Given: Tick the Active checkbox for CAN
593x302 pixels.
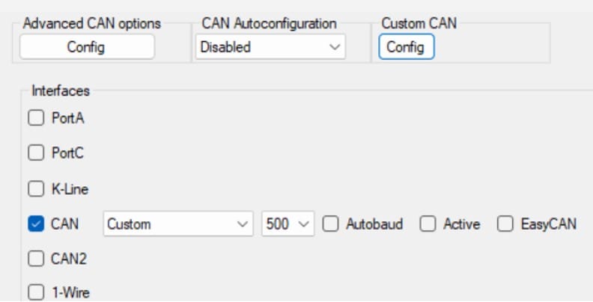Looking at the screenshot, I should pos(428,224).
